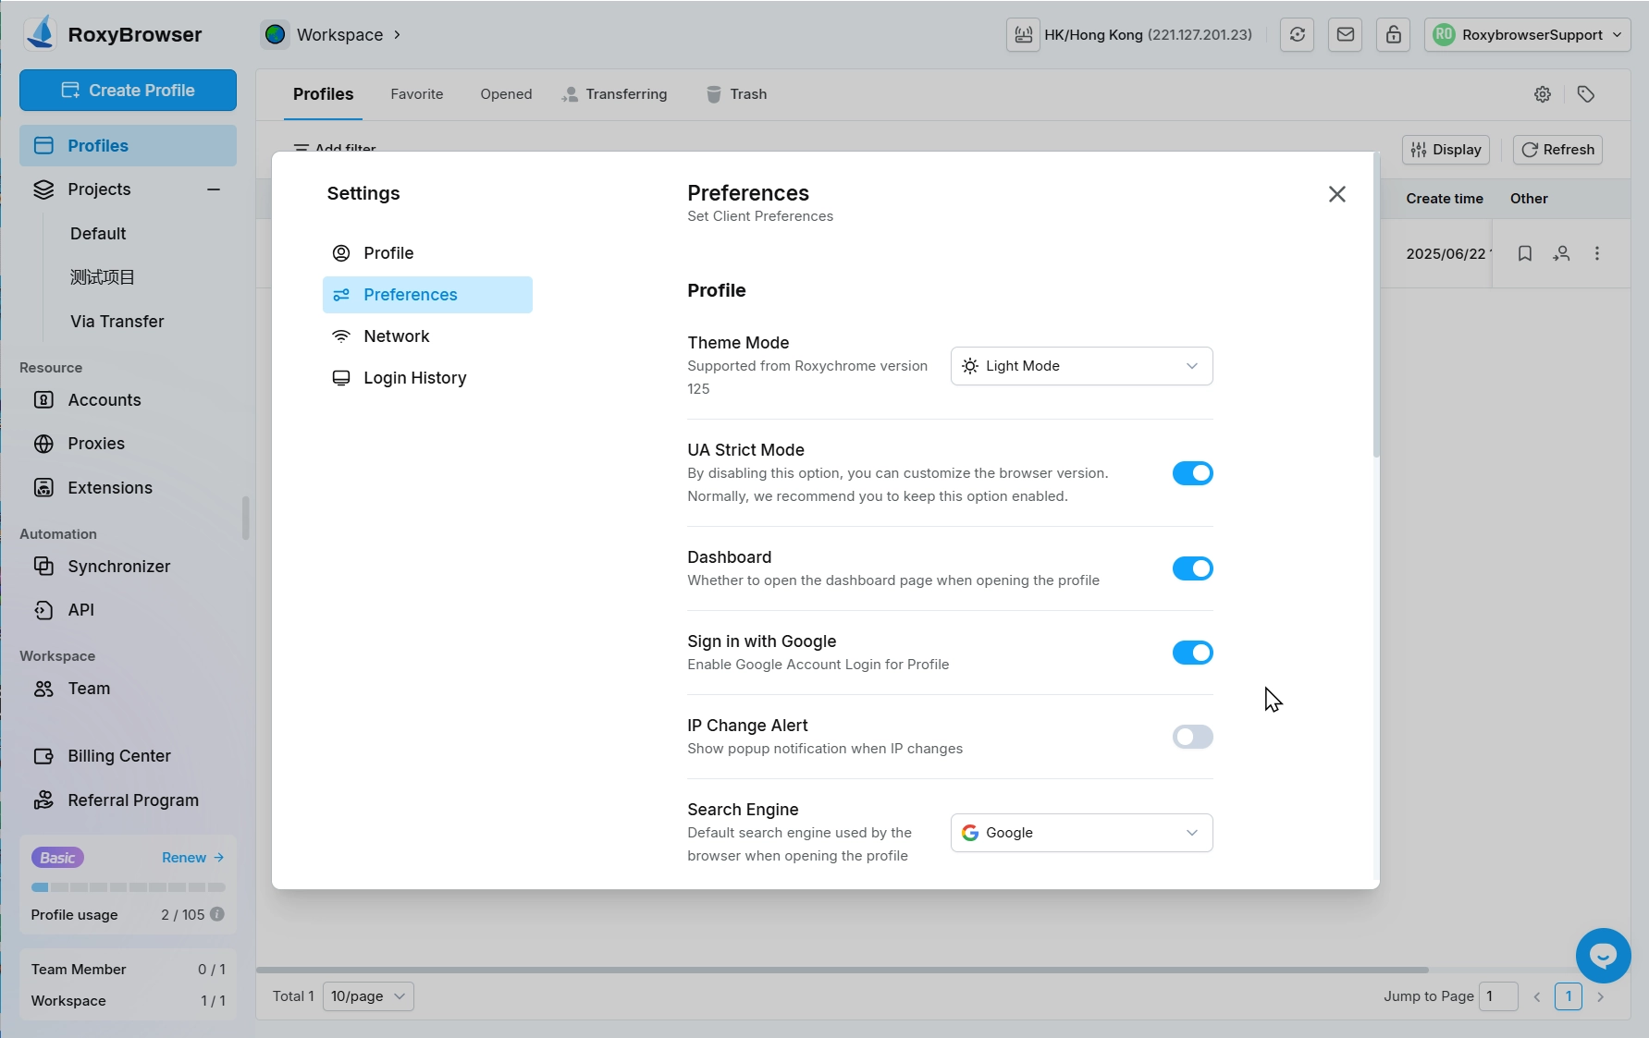
Task: Switch to the Trash tab
Action: (737, 94)
